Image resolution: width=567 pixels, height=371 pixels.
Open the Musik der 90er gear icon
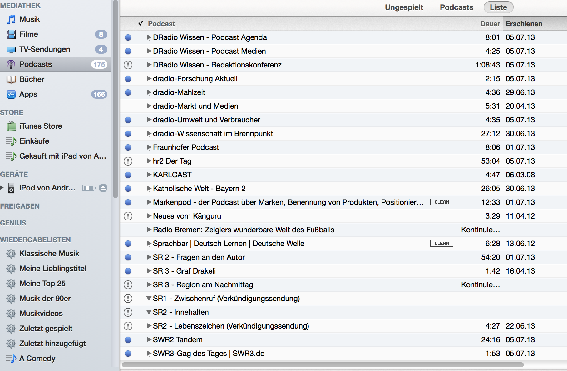coord(11,299)
